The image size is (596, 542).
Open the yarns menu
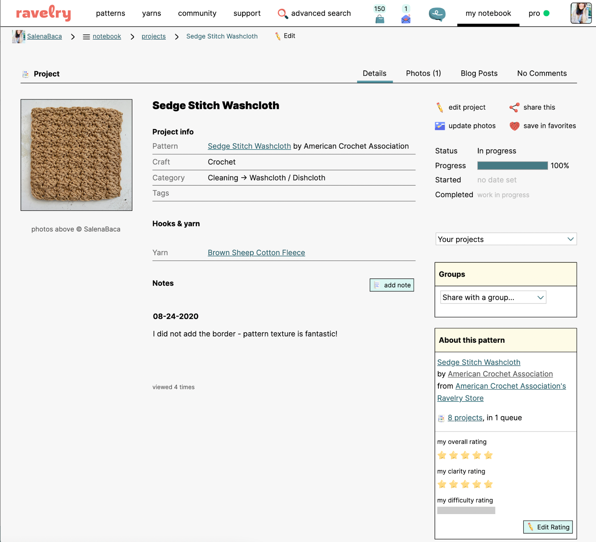152,13
